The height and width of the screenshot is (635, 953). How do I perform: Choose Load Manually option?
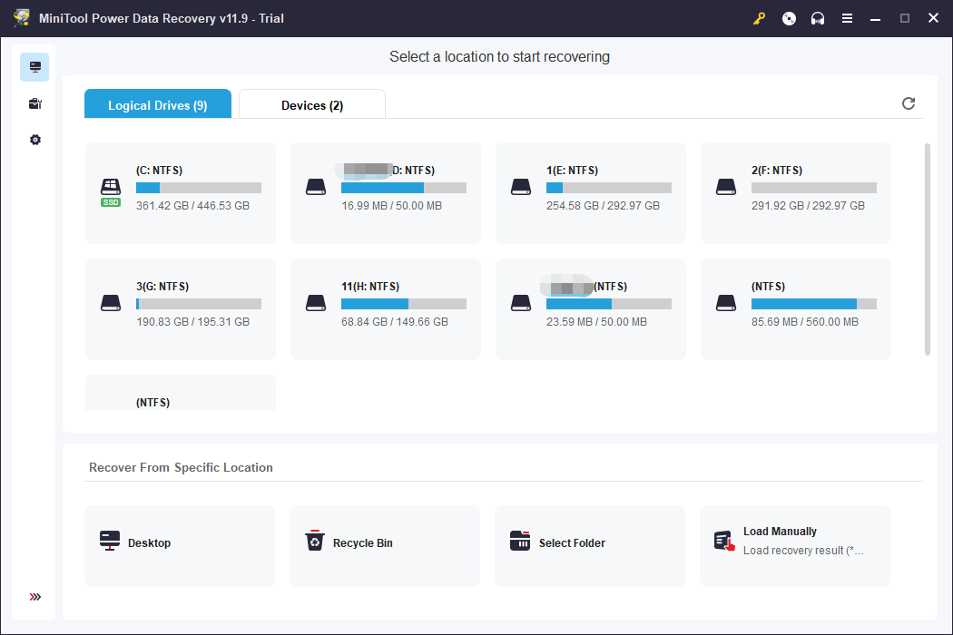point(795,546)
